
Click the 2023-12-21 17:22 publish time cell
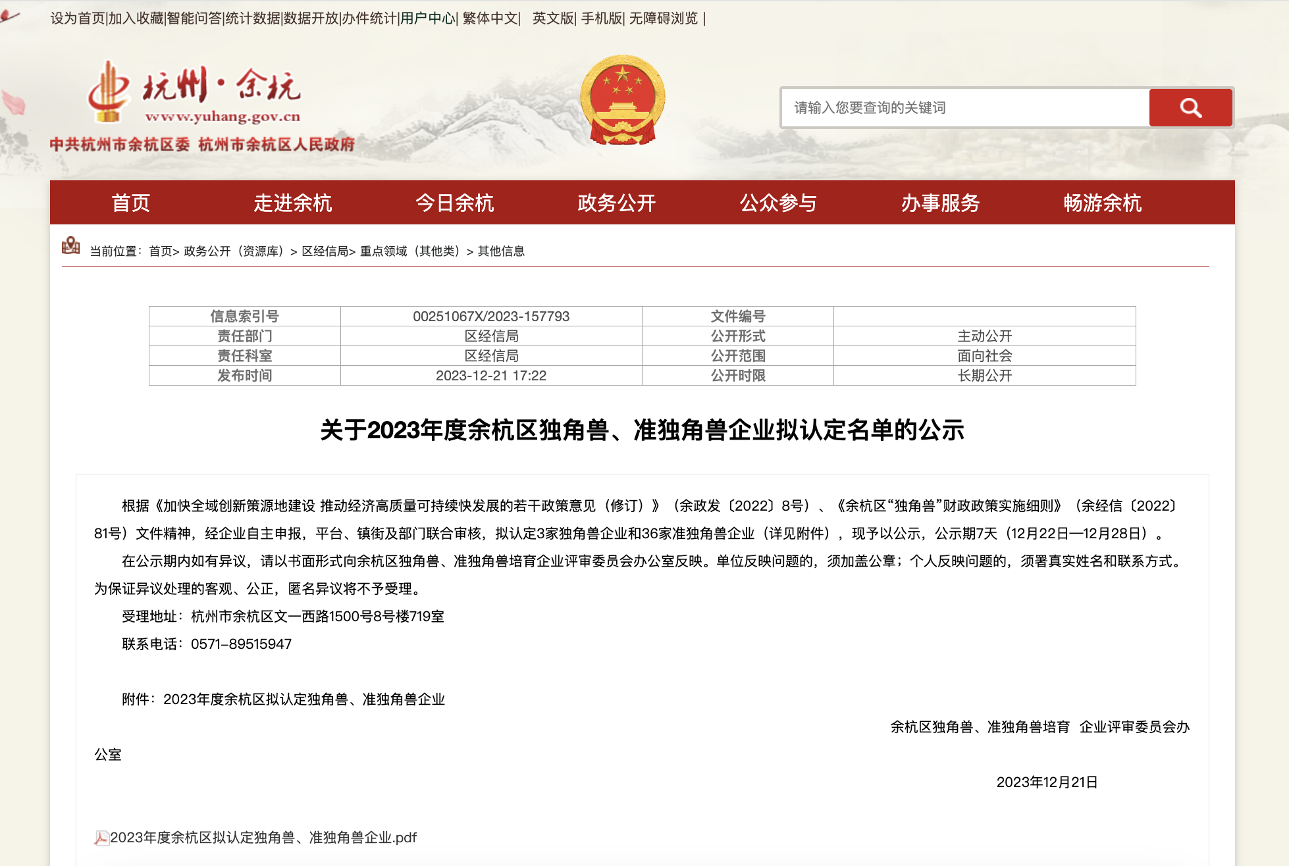(x=491, y=376)
